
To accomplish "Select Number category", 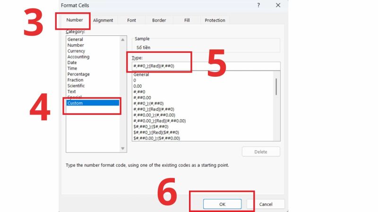I will (x=76, y=45).
